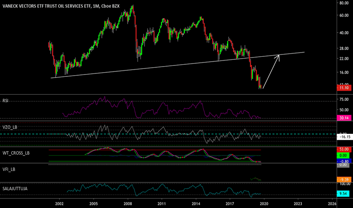Click the 2026 time axis label
The width and height of the screenshot is (353, 208).
(332, 204)
